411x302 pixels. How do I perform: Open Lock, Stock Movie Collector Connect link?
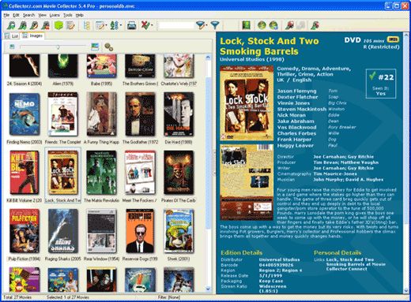pos(356,264)
